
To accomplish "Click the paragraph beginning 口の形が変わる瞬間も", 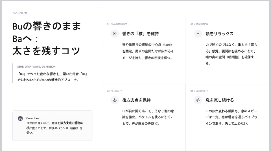I will point(231,117).
